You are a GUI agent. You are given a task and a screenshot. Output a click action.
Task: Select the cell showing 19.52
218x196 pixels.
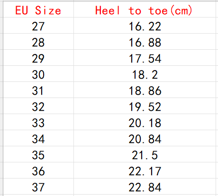point(145,106)
